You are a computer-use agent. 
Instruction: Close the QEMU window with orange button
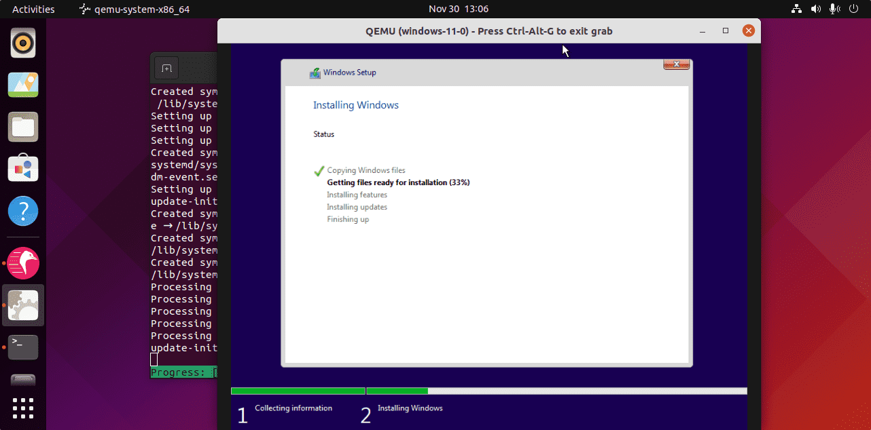pos(749,31)
